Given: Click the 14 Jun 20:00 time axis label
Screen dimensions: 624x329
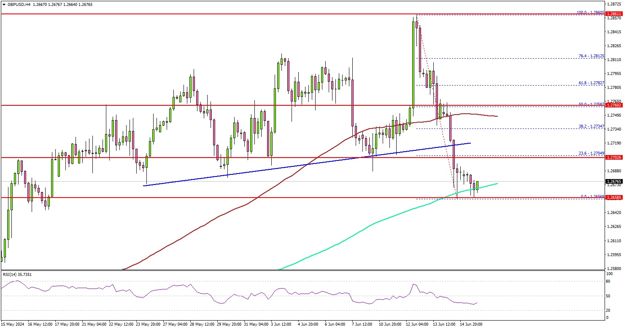Looking at the screenshot, I should click(x=471, y=324).
